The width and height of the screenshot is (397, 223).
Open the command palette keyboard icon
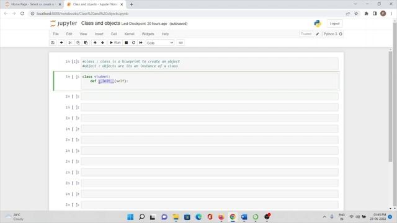[181, 43]
